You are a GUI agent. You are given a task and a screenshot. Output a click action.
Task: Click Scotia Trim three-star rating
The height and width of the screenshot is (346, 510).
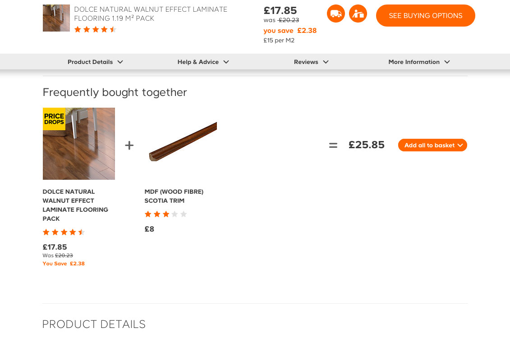pos(165,214)
